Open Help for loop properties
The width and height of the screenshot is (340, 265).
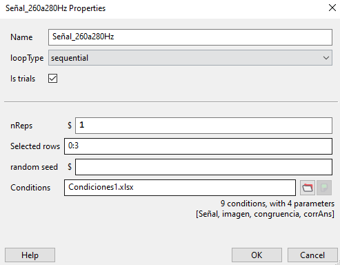click(30, 255)
